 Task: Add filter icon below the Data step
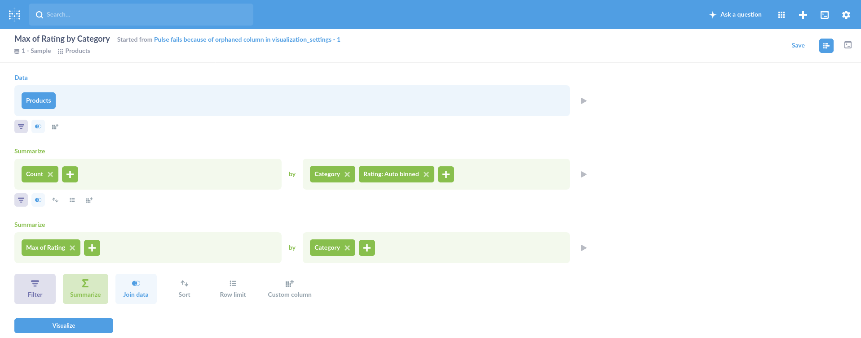(x=21, y=126)
